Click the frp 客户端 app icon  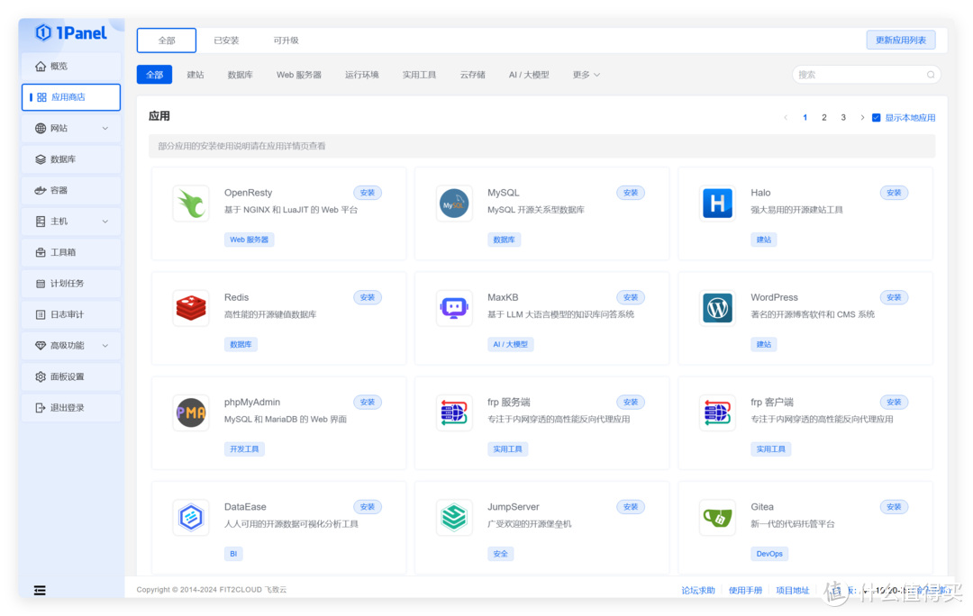717,412
